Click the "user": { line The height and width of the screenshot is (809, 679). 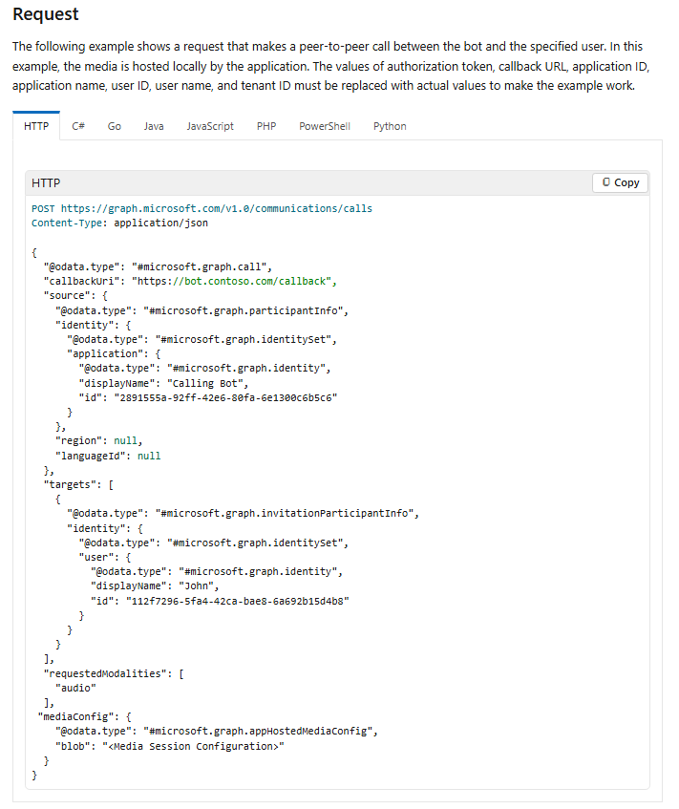point(105,557)
